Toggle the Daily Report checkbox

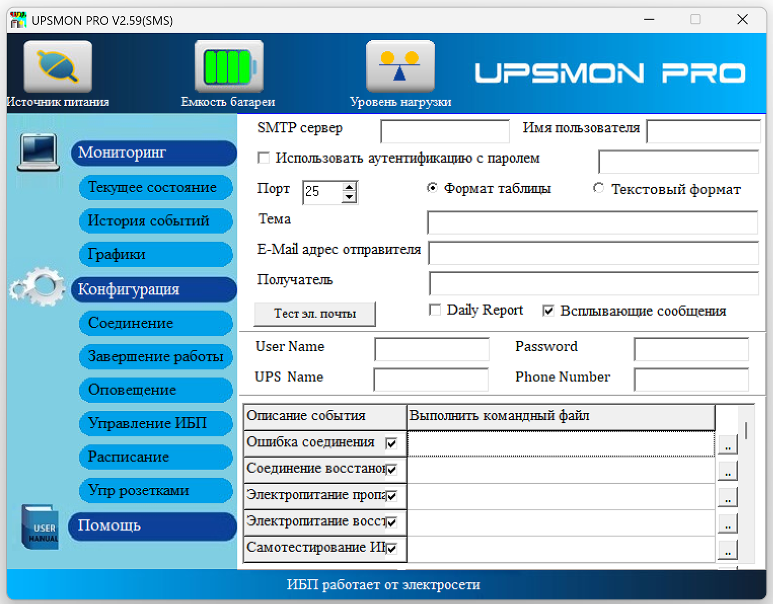[x=435, y=310]
